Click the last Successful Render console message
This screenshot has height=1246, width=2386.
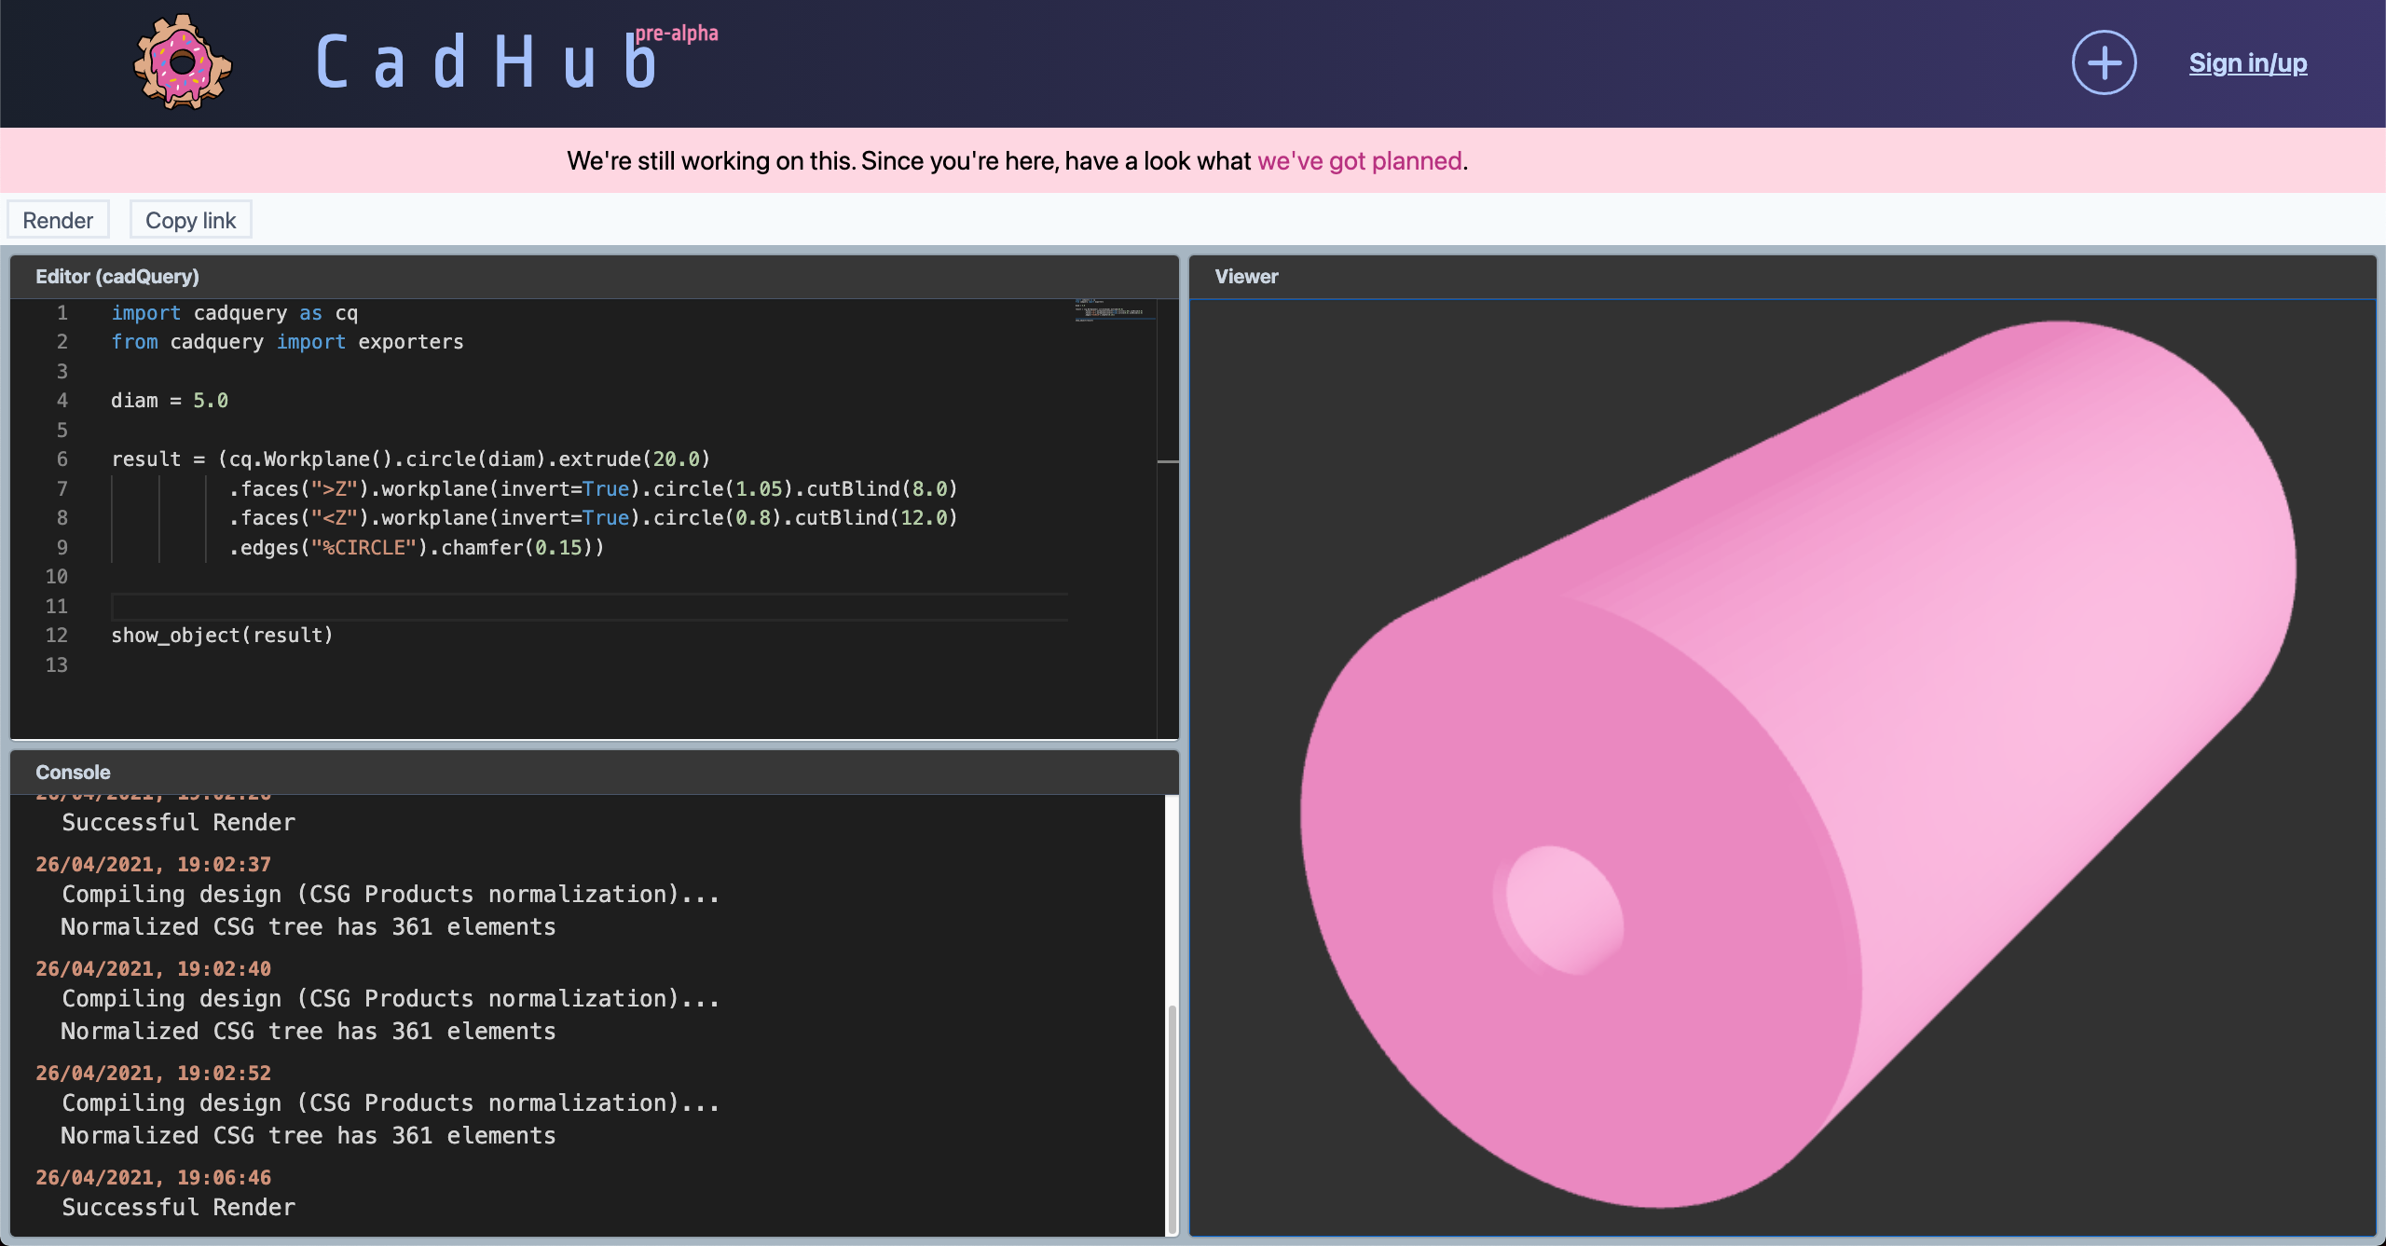pyautogui.click(x=178, y=1207)
